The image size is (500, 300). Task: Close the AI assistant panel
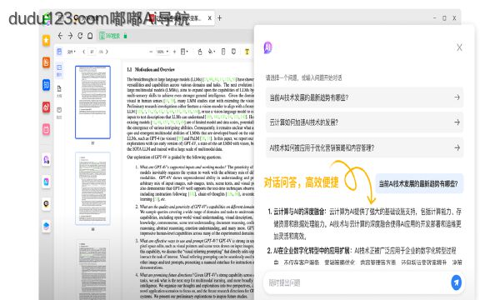[x=459, y=47]
